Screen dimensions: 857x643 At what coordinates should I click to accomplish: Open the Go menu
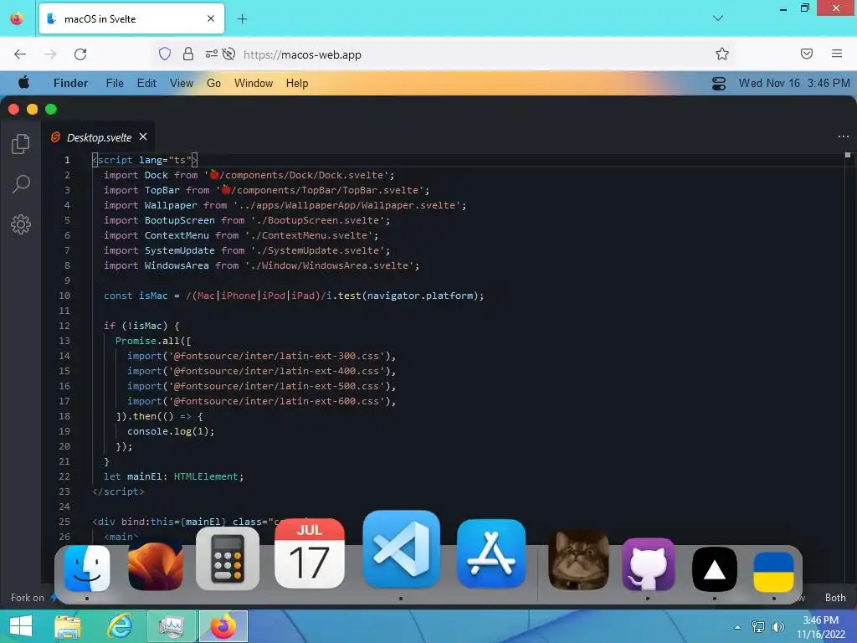coord(213,83)
